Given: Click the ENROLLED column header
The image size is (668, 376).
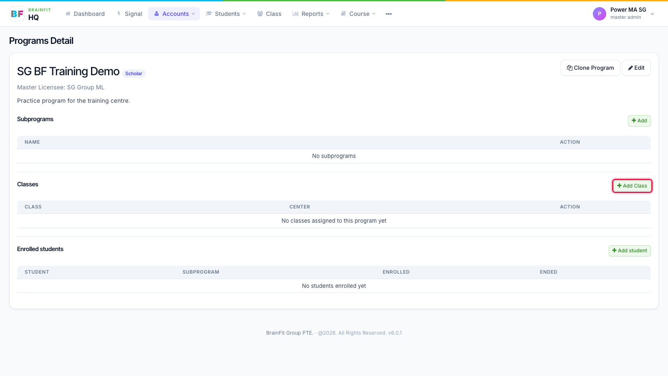Looking at the screenshot, I should (396, 272).
